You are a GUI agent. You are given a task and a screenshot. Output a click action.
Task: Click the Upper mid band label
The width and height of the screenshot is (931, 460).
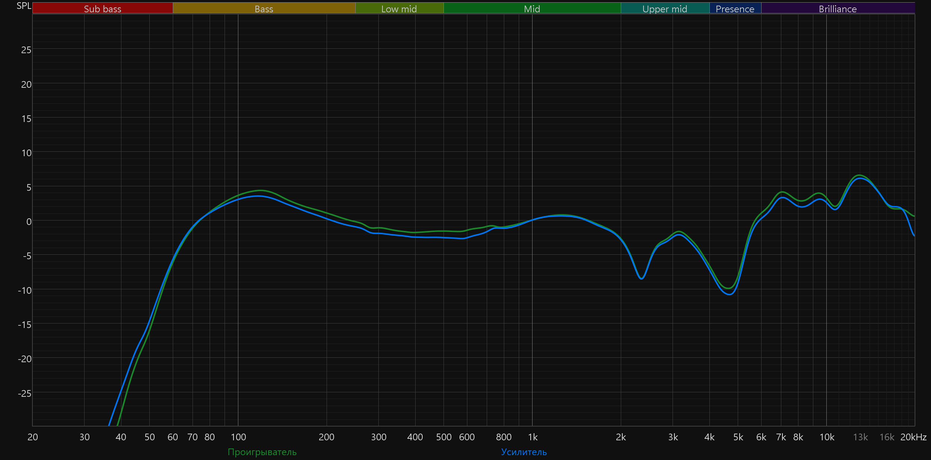click(665, 9)
